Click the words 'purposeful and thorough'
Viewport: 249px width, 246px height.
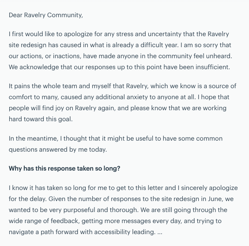100,210
